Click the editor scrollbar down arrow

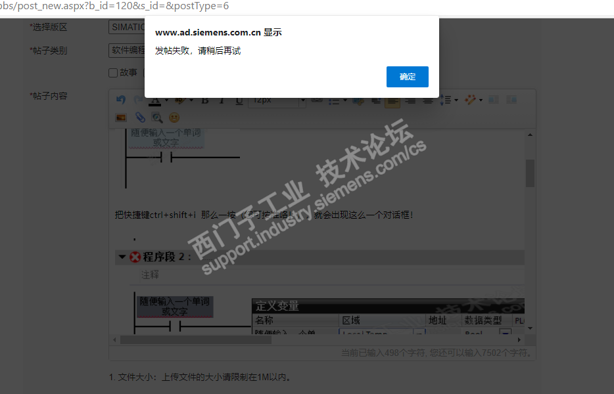530,328
